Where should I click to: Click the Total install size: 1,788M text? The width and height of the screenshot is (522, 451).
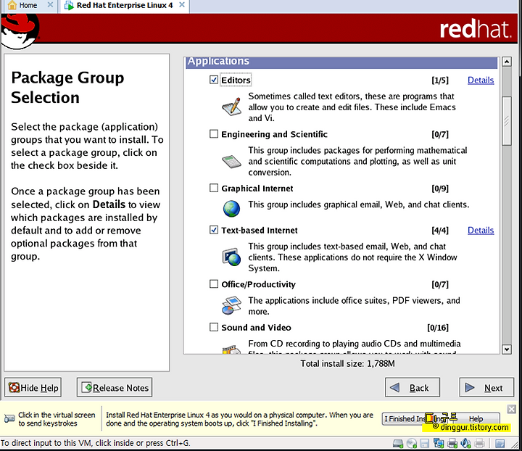[x=347, y=363]
